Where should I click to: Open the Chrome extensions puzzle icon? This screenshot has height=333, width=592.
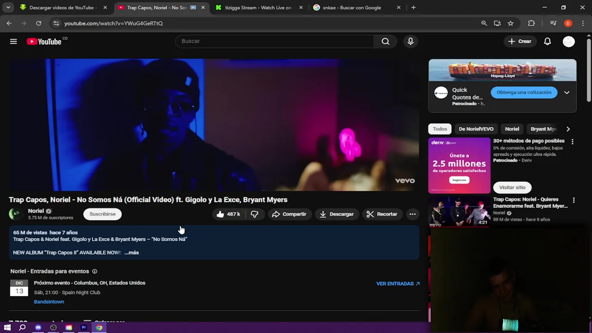[x=531, y=23]
